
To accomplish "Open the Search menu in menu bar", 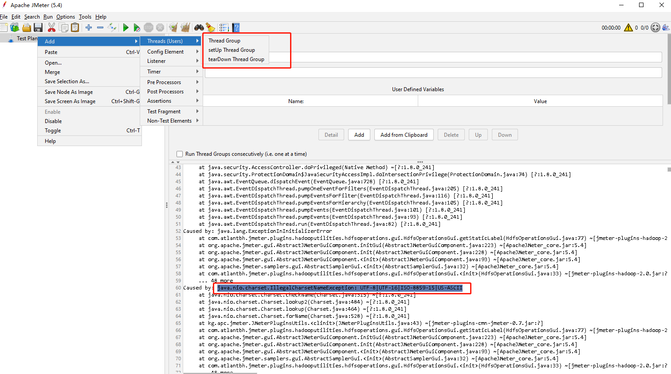I will coord(32,17).
